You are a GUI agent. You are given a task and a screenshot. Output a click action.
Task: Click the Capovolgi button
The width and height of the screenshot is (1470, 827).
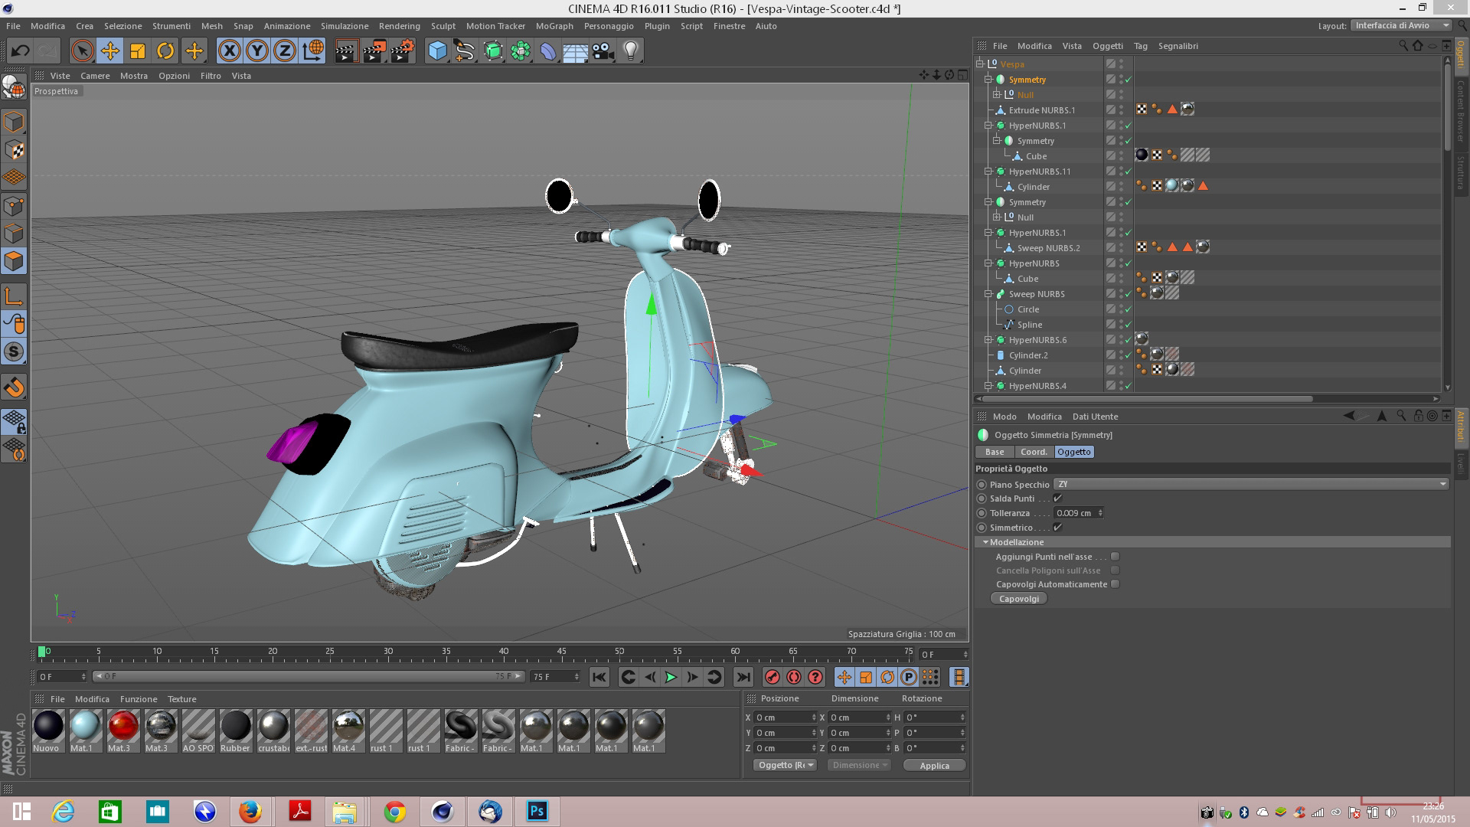(1019, 599)
